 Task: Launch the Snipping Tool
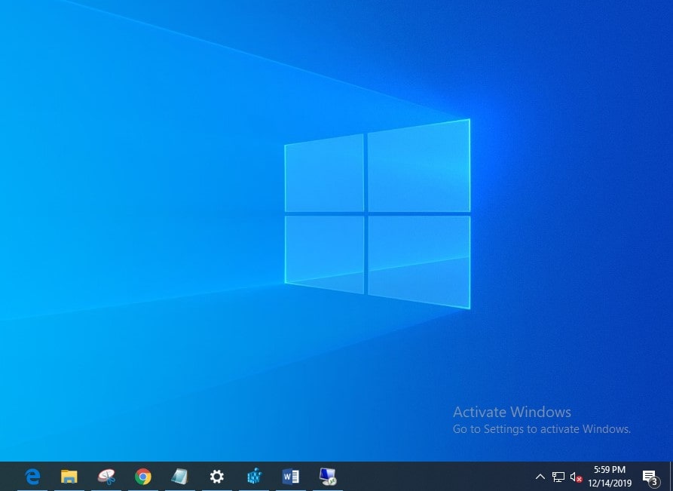pos(106,477)
